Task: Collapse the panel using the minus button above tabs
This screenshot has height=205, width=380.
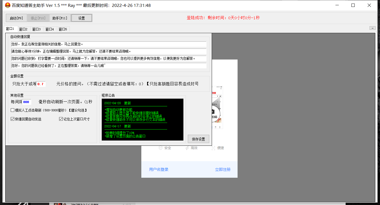Action: [x=373, y=28]
